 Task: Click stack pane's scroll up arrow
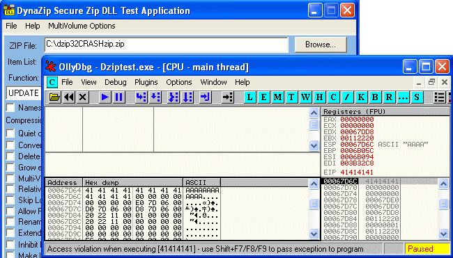coord(443,184)
